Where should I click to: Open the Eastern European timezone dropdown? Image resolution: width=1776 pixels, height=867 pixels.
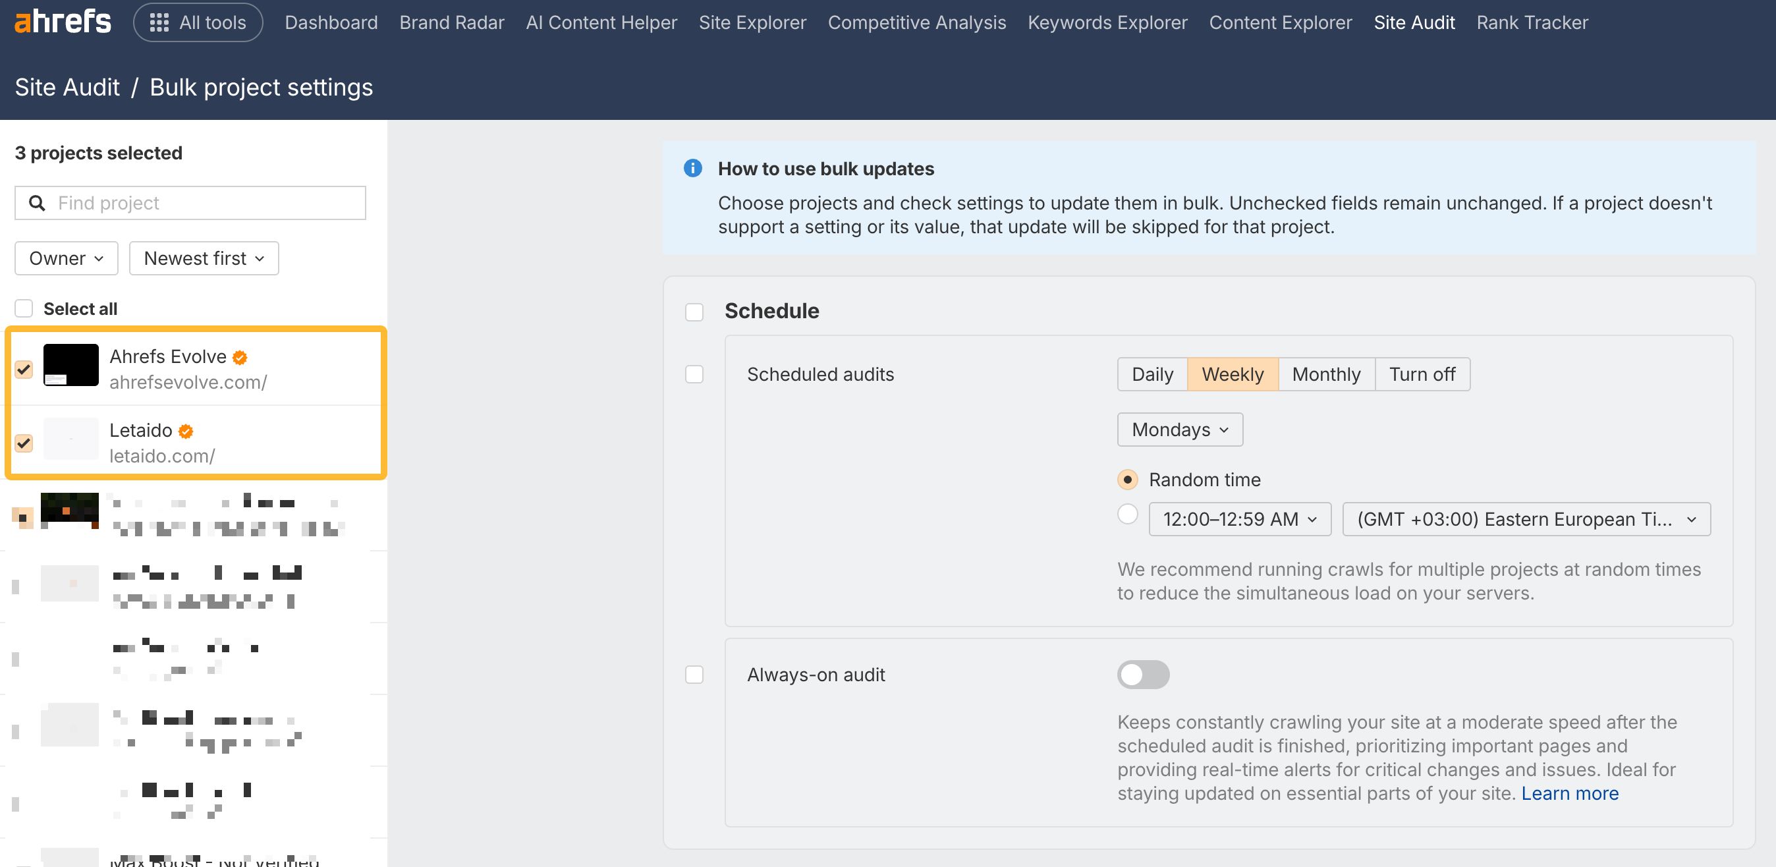[1526, 518]
